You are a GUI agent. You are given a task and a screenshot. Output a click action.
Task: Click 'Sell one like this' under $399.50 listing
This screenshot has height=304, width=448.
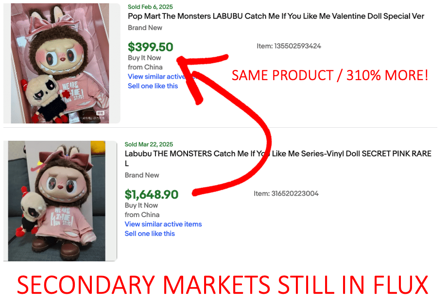[153, 86]
